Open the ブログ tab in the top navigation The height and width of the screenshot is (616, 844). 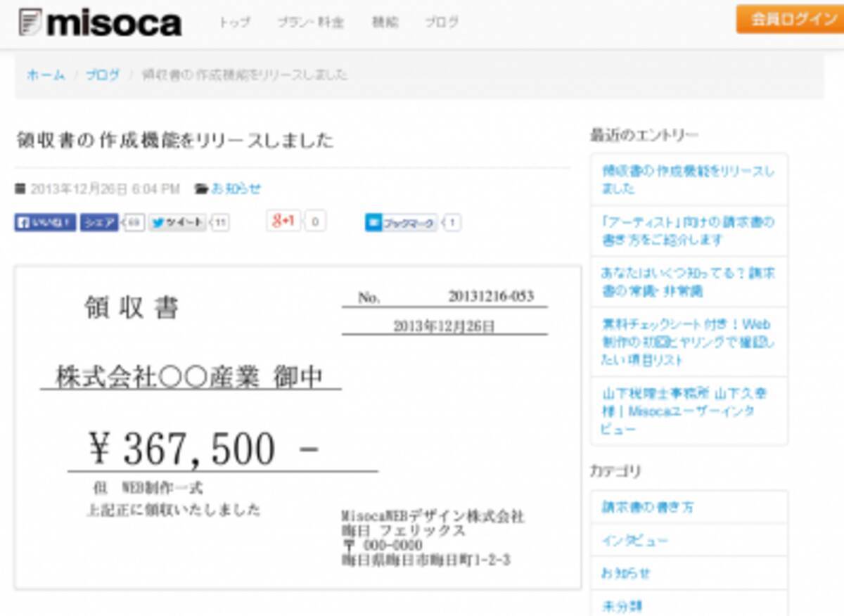point(442,22)
